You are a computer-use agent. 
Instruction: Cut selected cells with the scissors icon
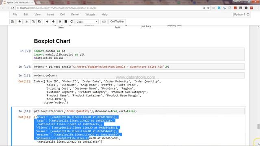pos(27,21)
